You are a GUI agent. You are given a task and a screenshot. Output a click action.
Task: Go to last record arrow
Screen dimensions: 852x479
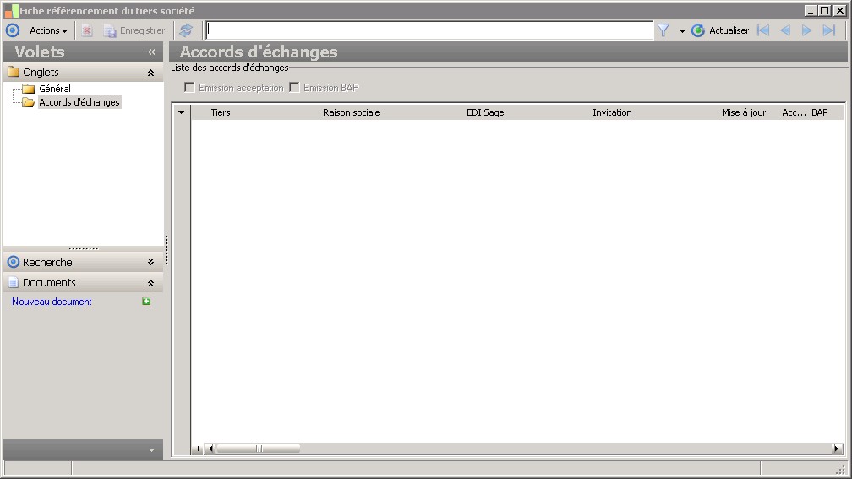click(828, 30)
